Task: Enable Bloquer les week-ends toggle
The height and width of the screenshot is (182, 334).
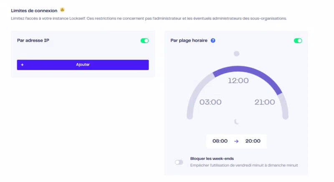Action: [179, 162]
